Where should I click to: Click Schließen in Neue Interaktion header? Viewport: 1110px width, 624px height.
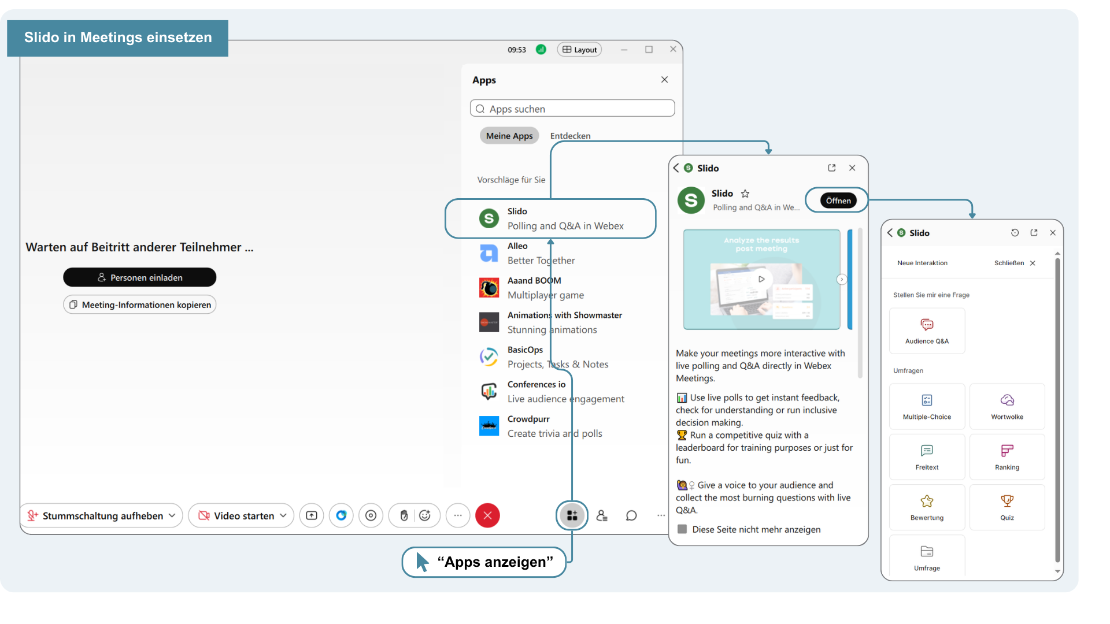pos(1015,263)
